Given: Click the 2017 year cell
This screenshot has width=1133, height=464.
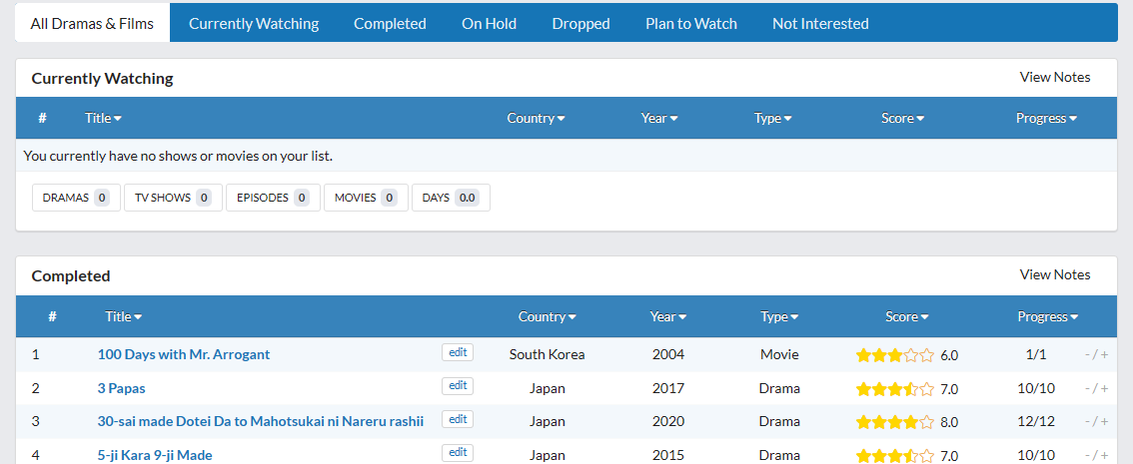Looking at the screenshot, I should (x=668, y=388).
